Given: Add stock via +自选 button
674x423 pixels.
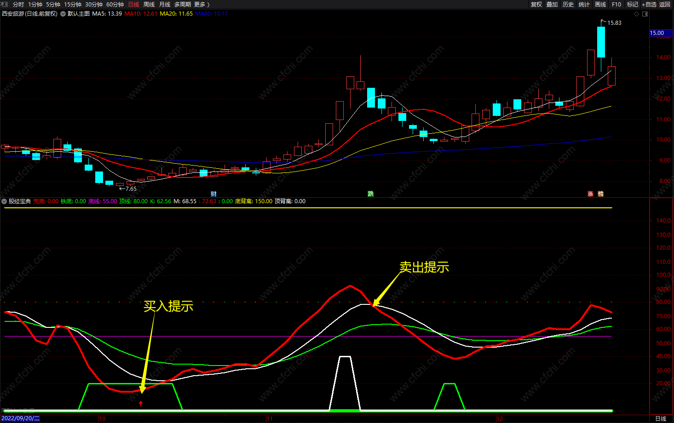Looking at the screenshot, I should coord(649,4).
